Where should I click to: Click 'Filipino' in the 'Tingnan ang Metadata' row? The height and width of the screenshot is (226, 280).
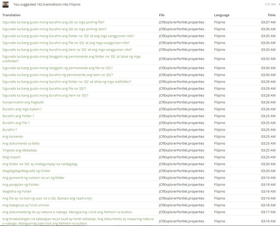(x=220, y=150)
